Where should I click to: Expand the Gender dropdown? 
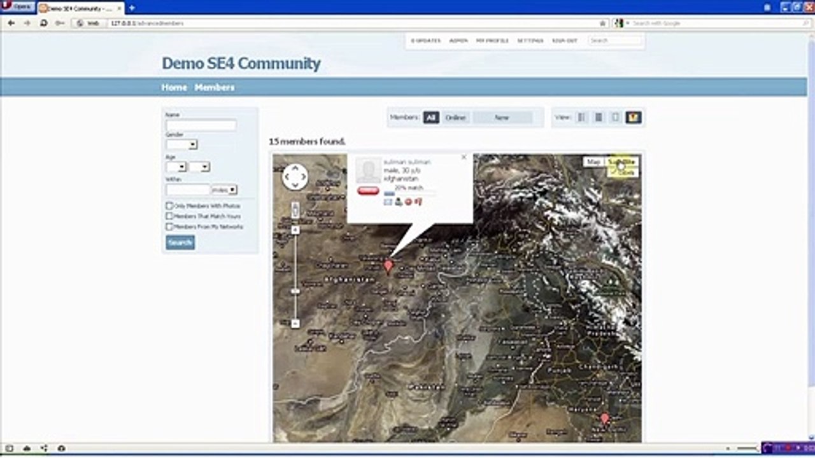coord(181,144)
